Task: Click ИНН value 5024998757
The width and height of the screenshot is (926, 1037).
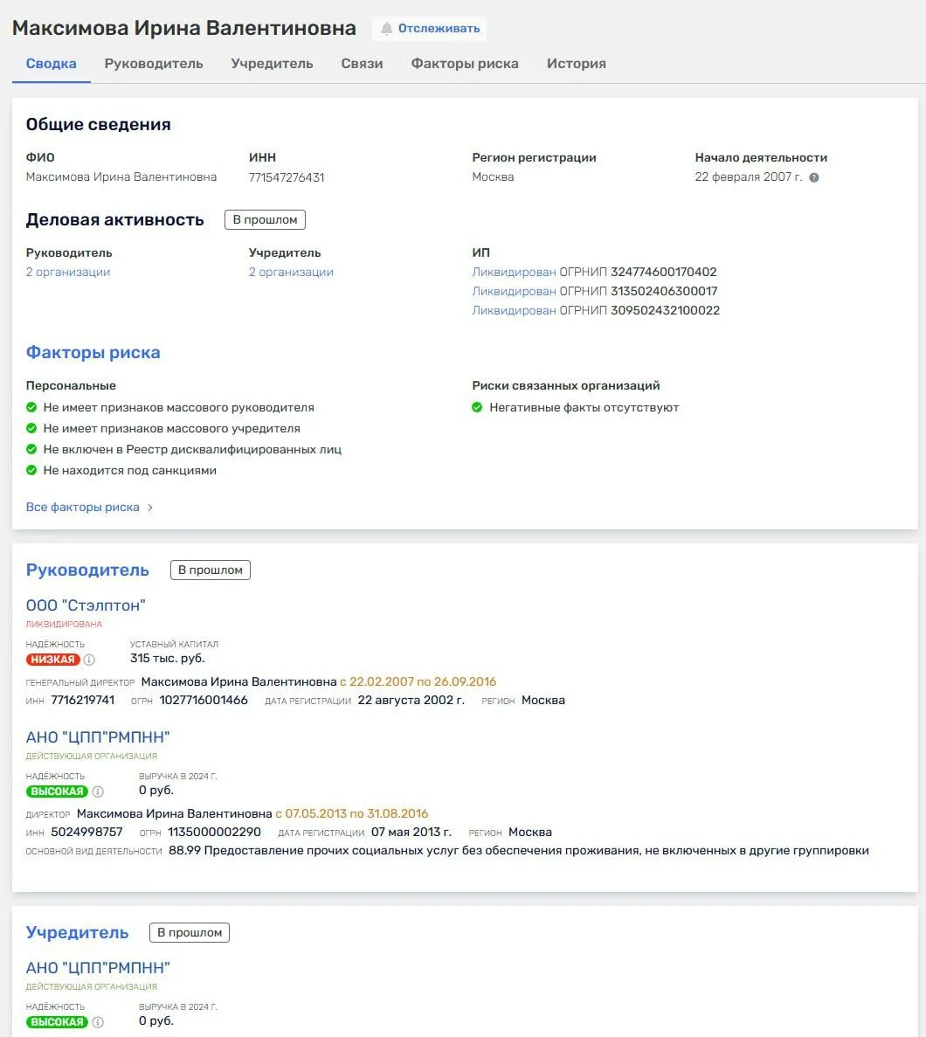Action: [x=86, y=833]
